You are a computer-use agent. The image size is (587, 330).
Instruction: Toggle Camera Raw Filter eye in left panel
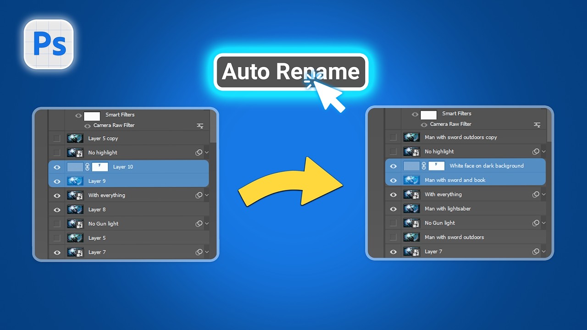[87, 126]
